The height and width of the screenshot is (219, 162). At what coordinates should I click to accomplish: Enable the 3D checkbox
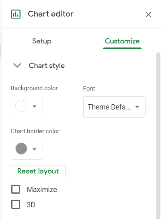(x=16, y=205)
